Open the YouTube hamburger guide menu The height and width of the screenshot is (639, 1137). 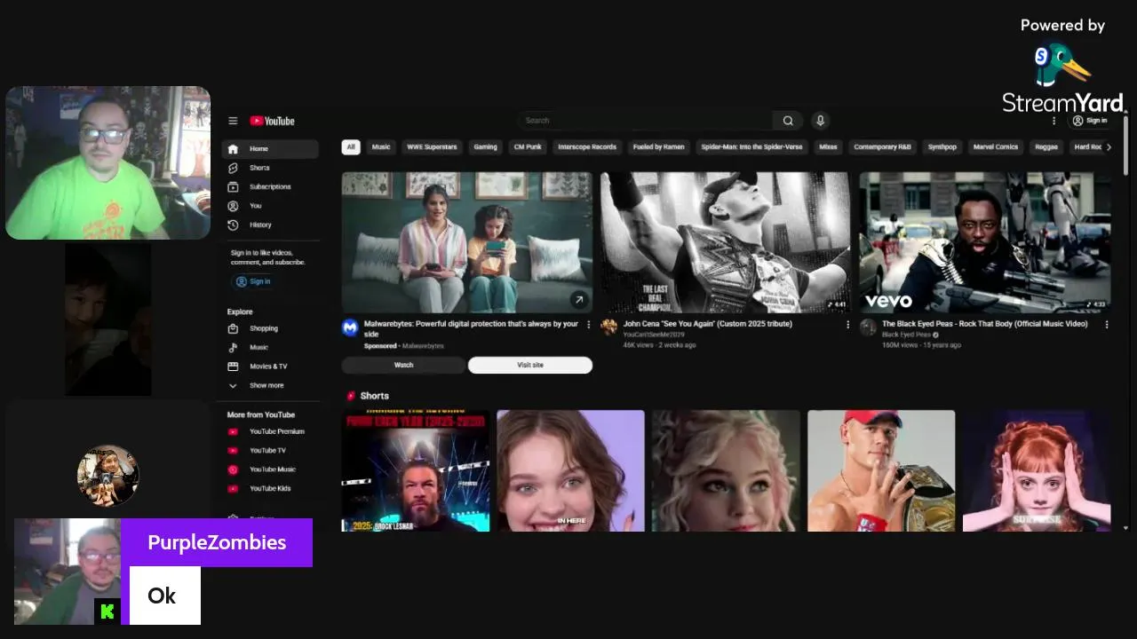pyautogui.click(x=233, y=121)
